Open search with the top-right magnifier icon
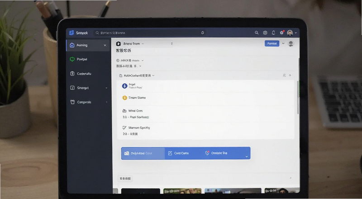Image resolution: width=362 pixels, height=199 pixels. click(x=257, y=33)
